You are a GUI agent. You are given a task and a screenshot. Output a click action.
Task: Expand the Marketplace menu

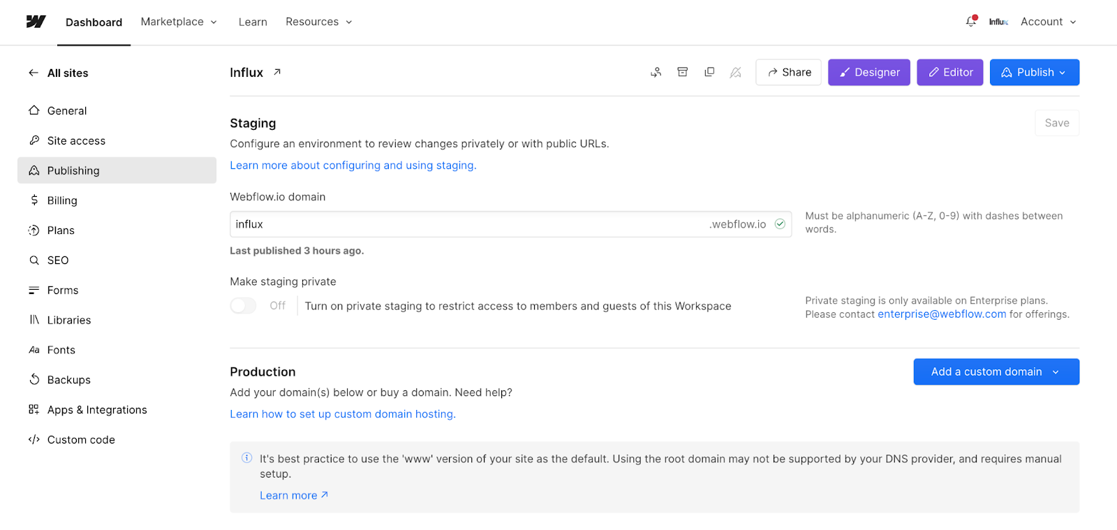point(179,22)
